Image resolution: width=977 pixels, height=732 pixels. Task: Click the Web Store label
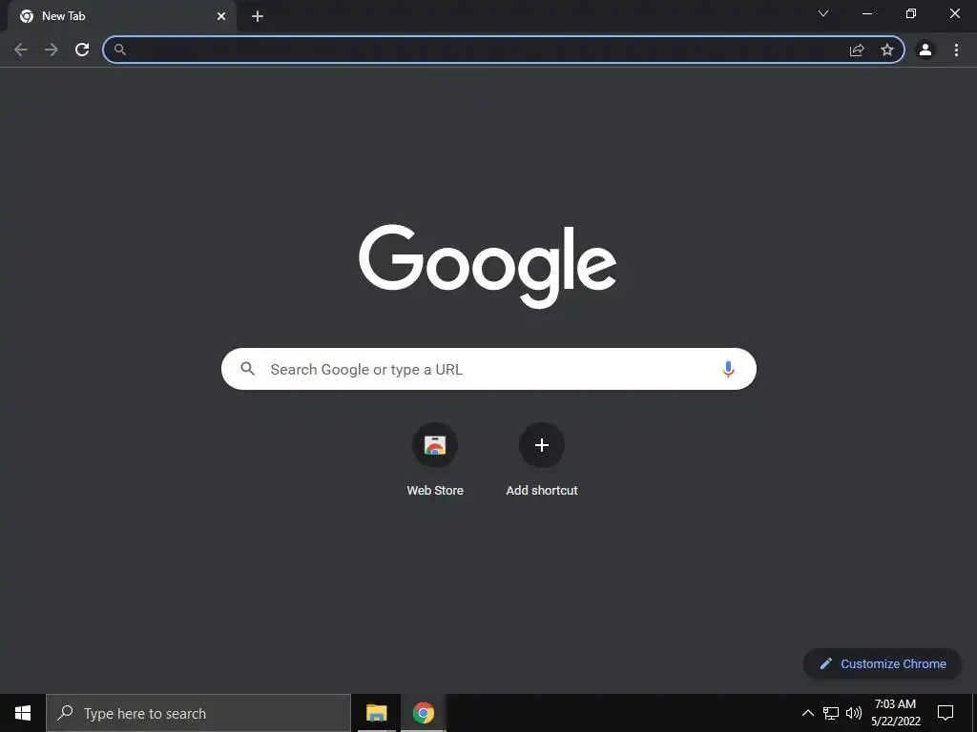[x=435, y=491]
